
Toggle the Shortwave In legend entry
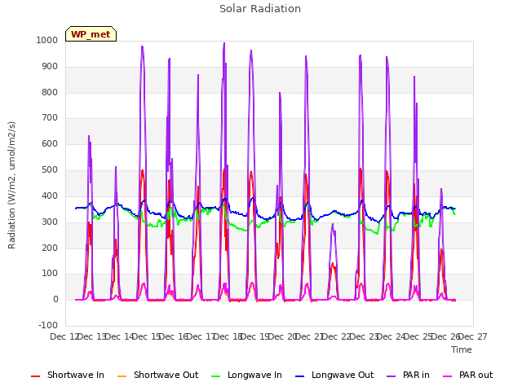(68, 375)
